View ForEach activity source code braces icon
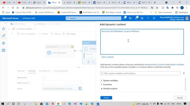190x106 pixels. pos(93,62)
